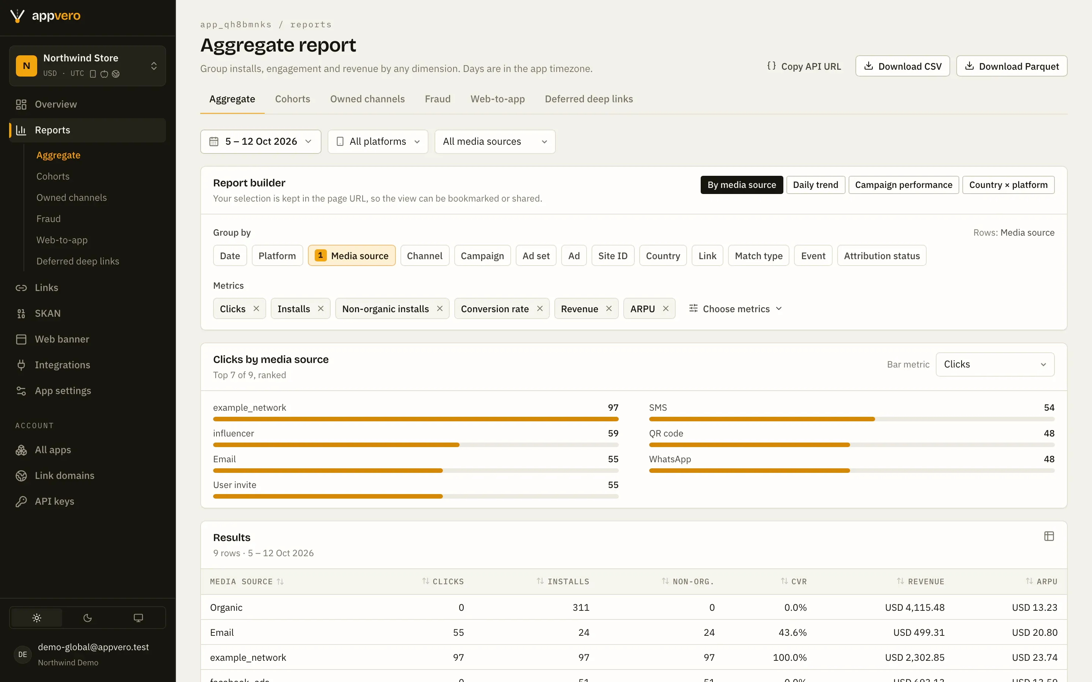Switch to dark theme moon icon
Viewport: 1092px width, 682px height.
88,618
